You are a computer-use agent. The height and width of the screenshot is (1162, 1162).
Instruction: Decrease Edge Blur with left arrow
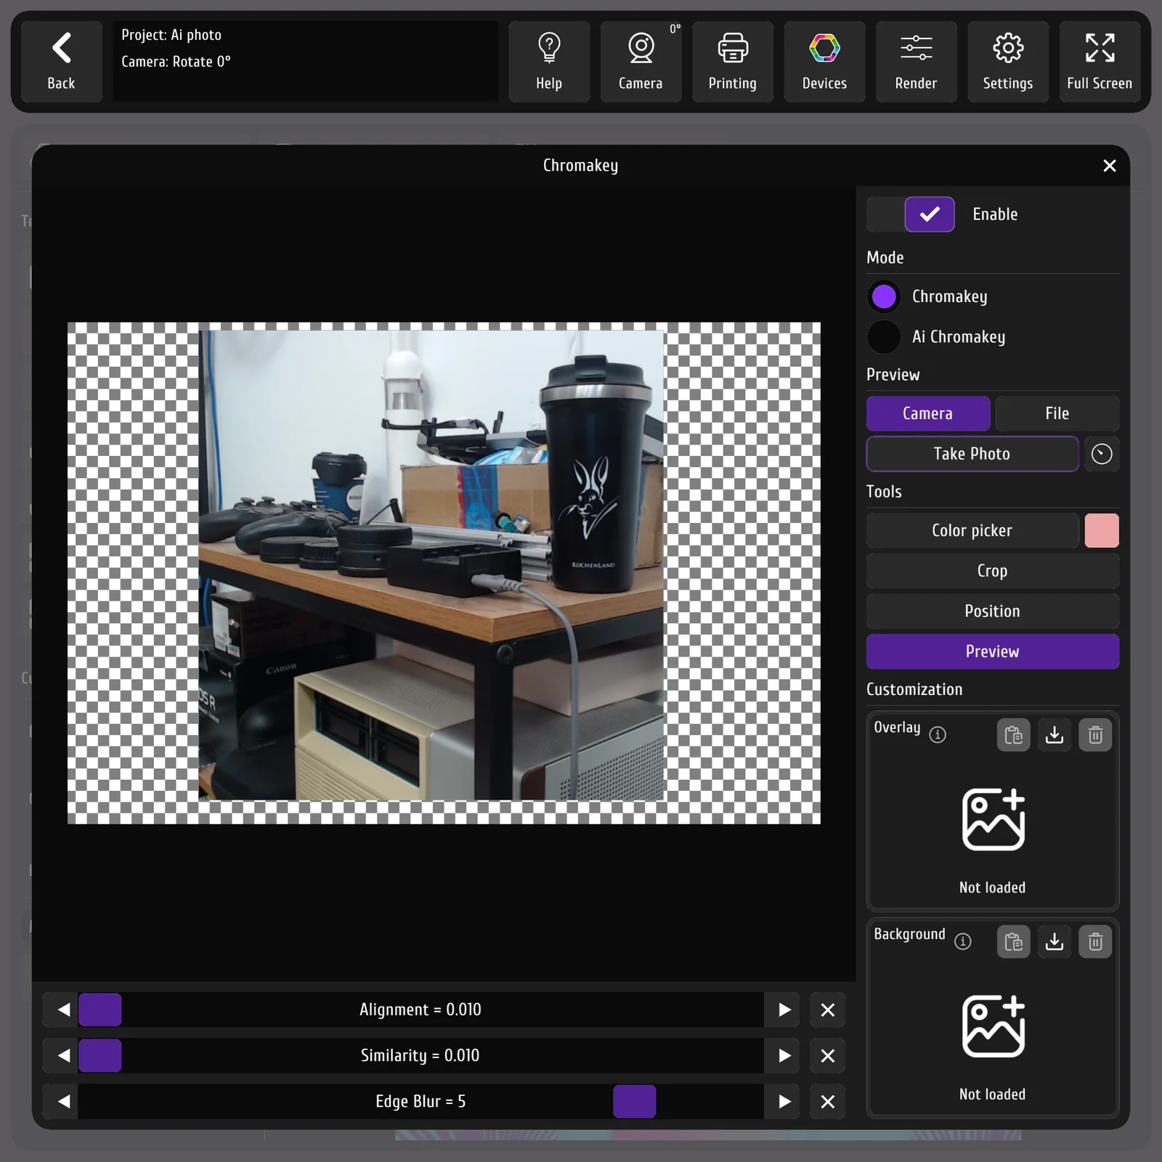pyautogui.click(x=63, y=1102)
